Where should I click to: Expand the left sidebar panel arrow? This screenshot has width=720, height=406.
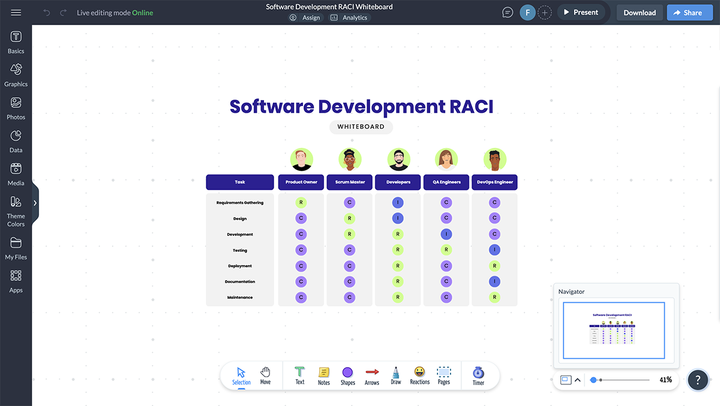(35, 203)
